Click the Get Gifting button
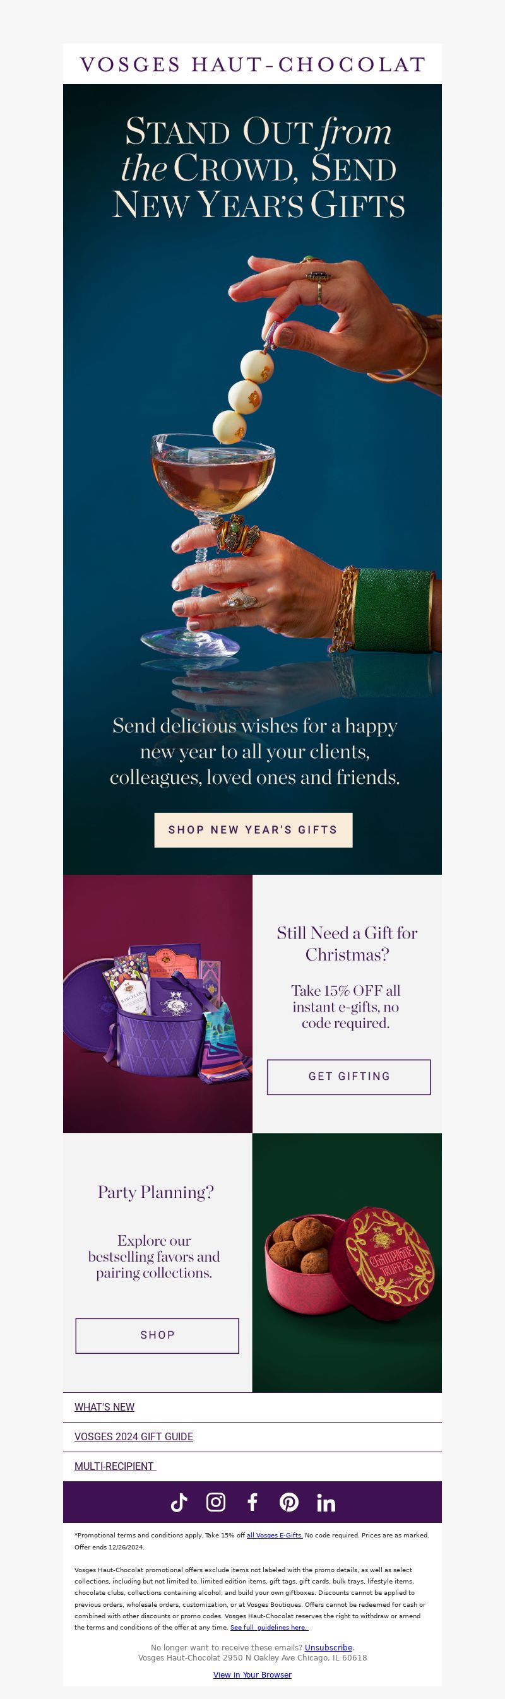 (x=348, y=1076)
